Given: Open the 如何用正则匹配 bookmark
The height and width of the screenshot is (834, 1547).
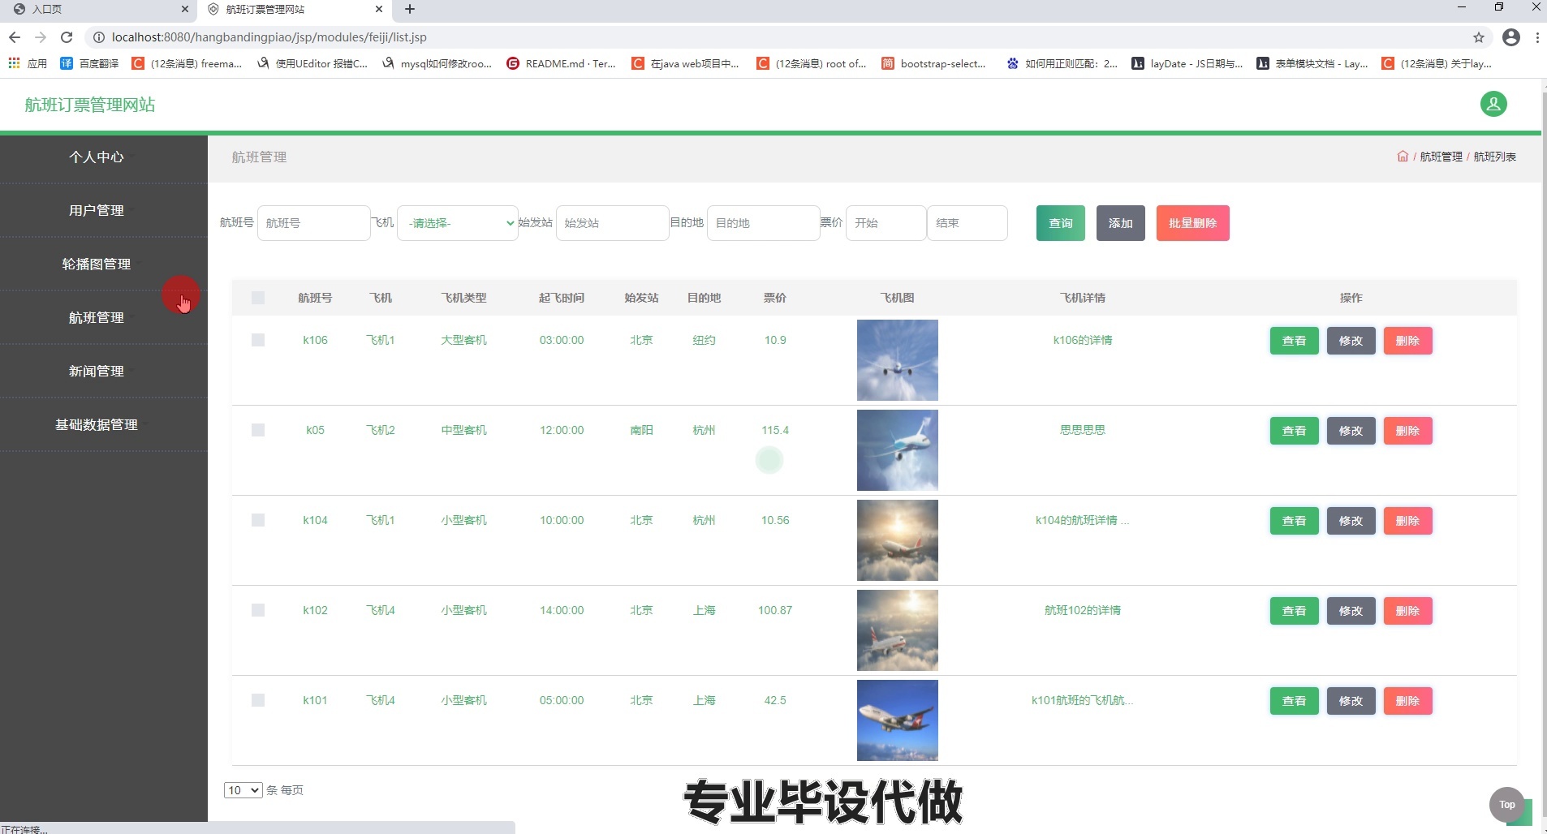Looking at the screenshot, I should 1062,63.
